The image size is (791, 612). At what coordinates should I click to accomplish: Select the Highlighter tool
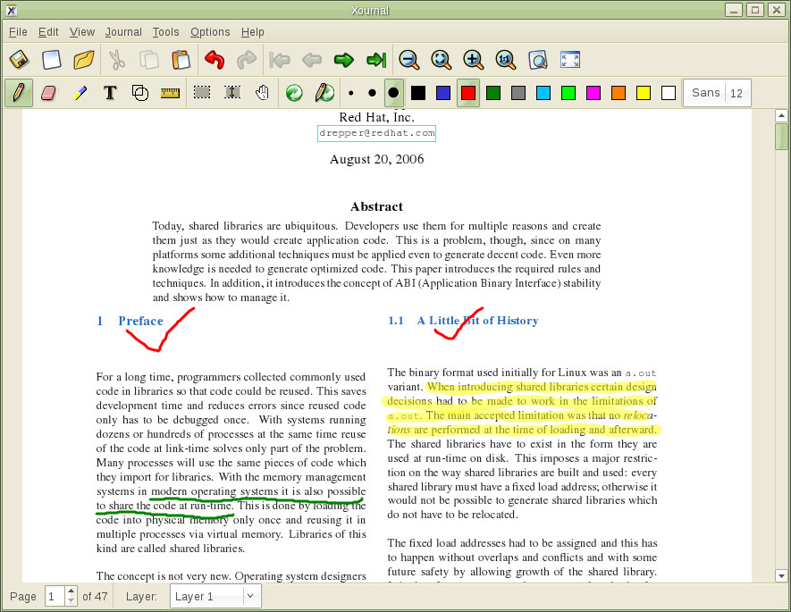[x=80, y=93]
